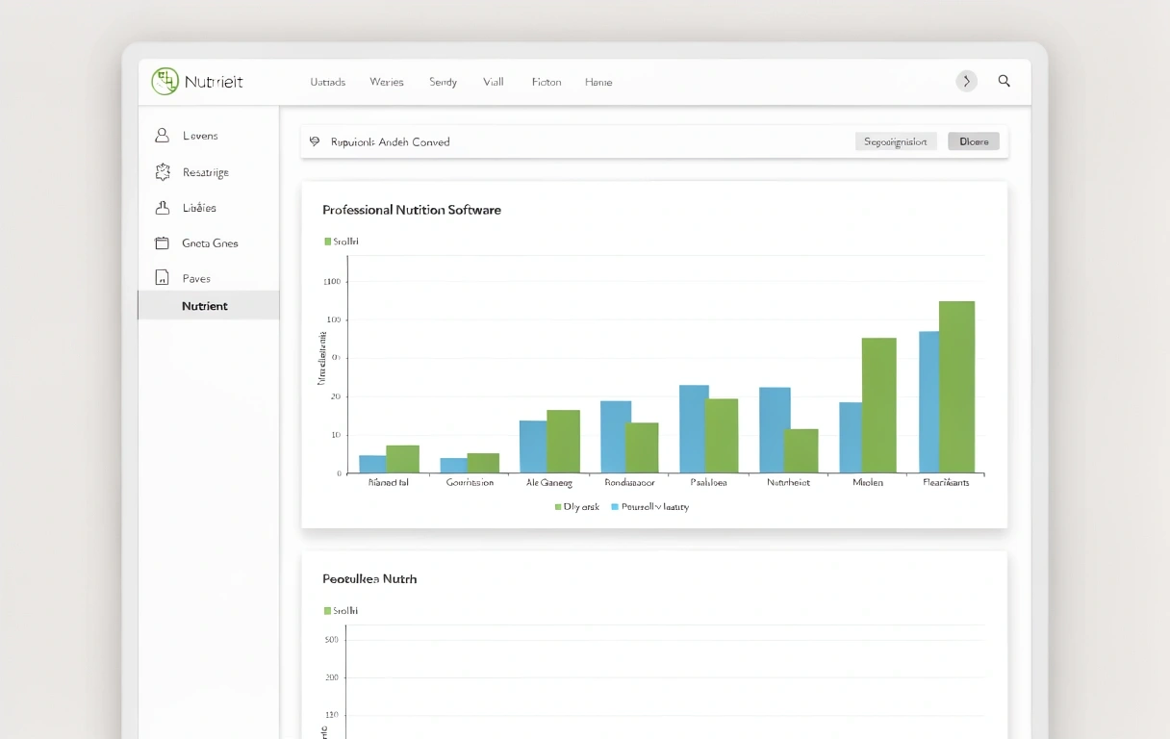Click the icon left of Rupuionl: Andeh Conved
The width and height of the screenshot is (1170, 739).
(315, 141)
